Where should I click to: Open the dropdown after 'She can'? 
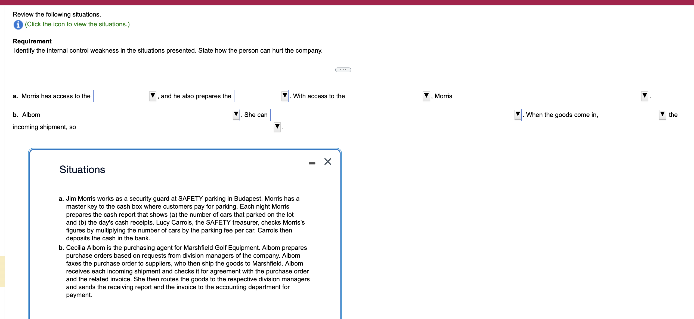coord(395,115)
